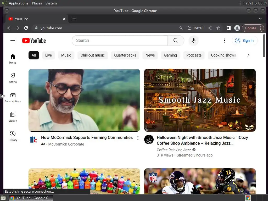Open Shorts from the sidebar
The width and height of the screenshot is (268, 201).
tap(13, 78)
